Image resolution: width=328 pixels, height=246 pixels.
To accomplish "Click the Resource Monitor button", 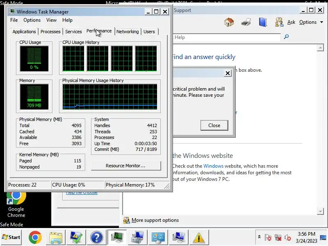I will coord(126,166).
